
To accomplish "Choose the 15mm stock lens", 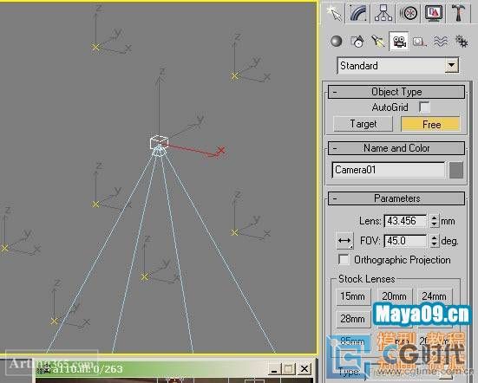I will point(353,296).
